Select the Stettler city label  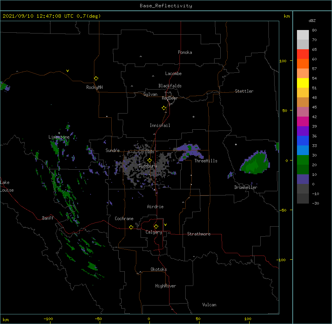(244, 91)
